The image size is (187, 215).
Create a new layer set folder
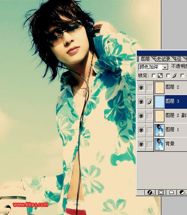click(x=171, y=192)
